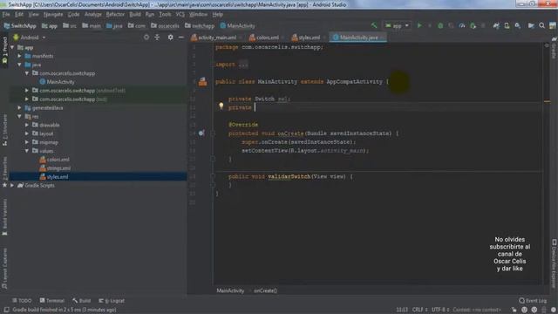Image resolution: width=558 pixels, height=314 pixels.
Task: Change CRLF line separator in status bar
Action: point(419,310)
